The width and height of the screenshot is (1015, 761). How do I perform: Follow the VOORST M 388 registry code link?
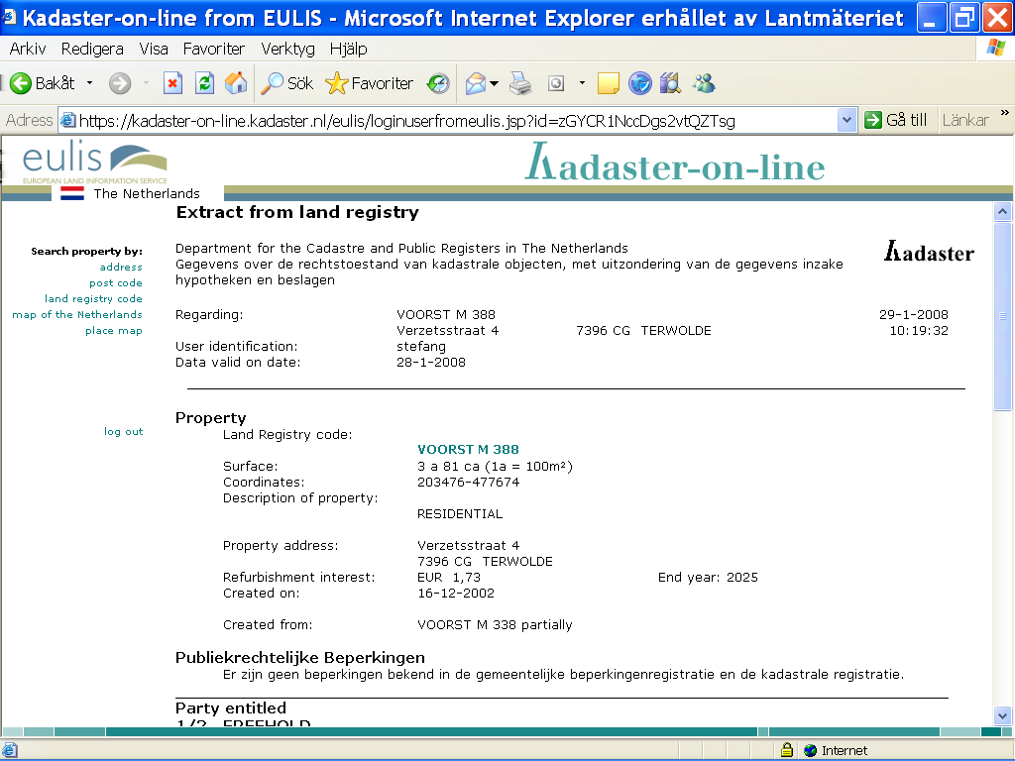pos(468,450)
